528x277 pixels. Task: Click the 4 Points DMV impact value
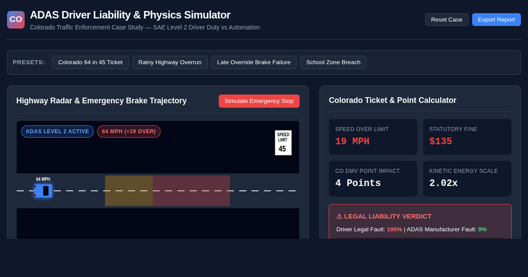(x=358, y=183)
